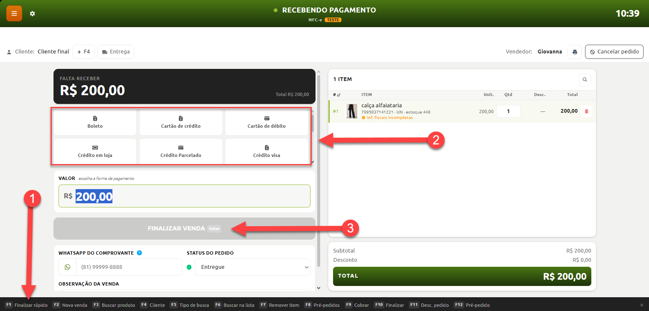This screenshot has height=311, width=649.
Task: Click the help icon next to WhatsApp do comprovante
Action: [x=139, y=253]
